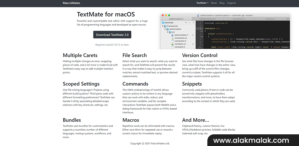This screenshot has width=299, height=146.
Task: Click the 'Snippets' heading
Action: coord(192,84)
